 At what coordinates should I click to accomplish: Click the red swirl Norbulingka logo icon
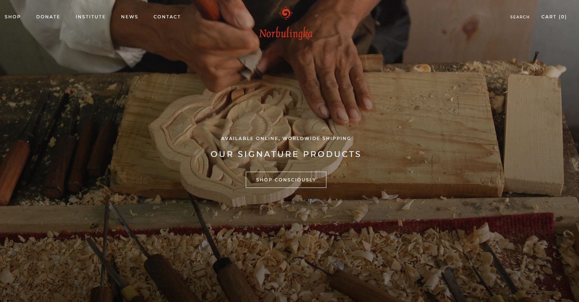(x=286, y=14)
